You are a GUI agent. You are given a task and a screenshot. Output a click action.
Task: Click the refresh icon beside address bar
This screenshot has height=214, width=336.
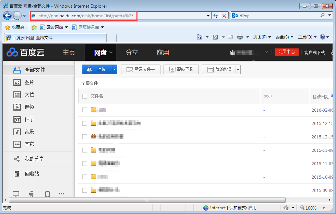(216, 16)
